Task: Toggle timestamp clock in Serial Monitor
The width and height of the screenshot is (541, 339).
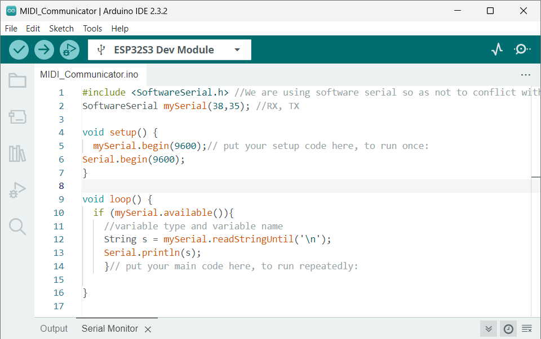Action: click(508, 329)
